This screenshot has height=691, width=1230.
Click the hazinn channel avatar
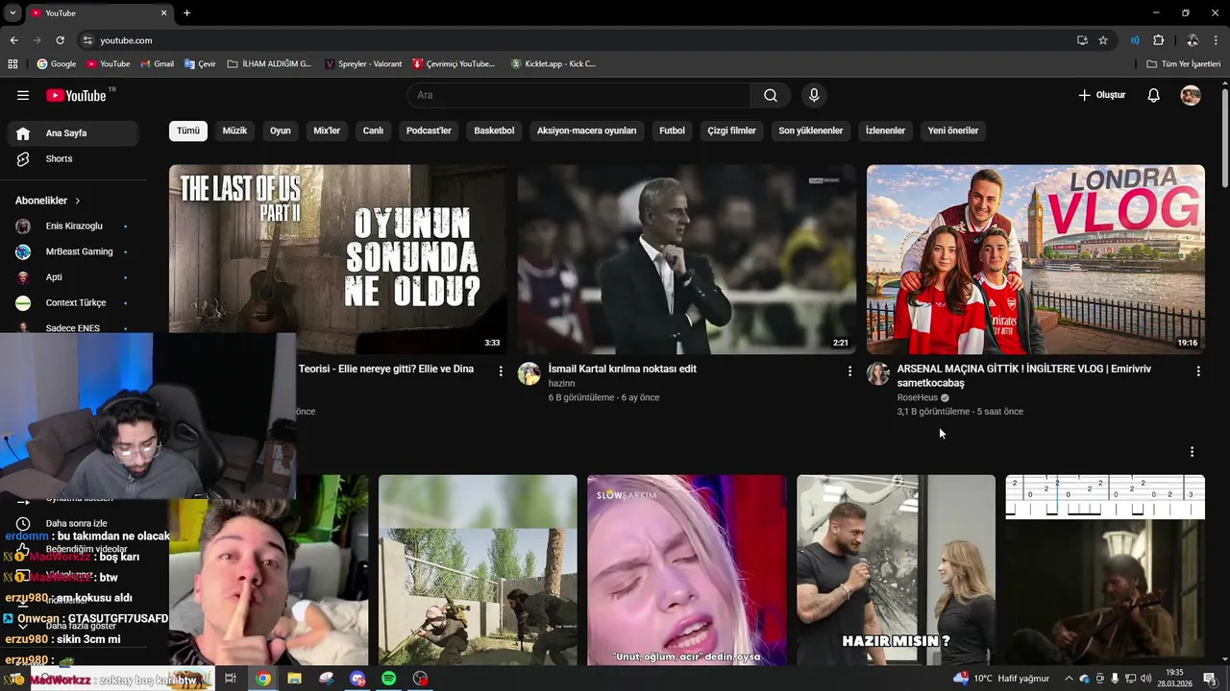click(x=529, y=373)
